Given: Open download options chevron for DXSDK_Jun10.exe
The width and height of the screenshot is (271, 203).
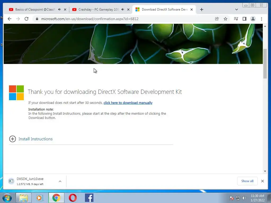Looking at the screenshot, I should [x=60, y=181].
